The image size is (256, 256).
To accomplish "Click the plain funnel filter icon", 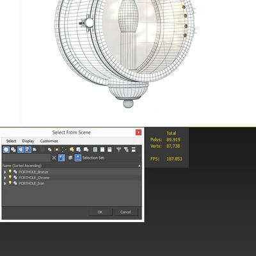I will (119, 150).
